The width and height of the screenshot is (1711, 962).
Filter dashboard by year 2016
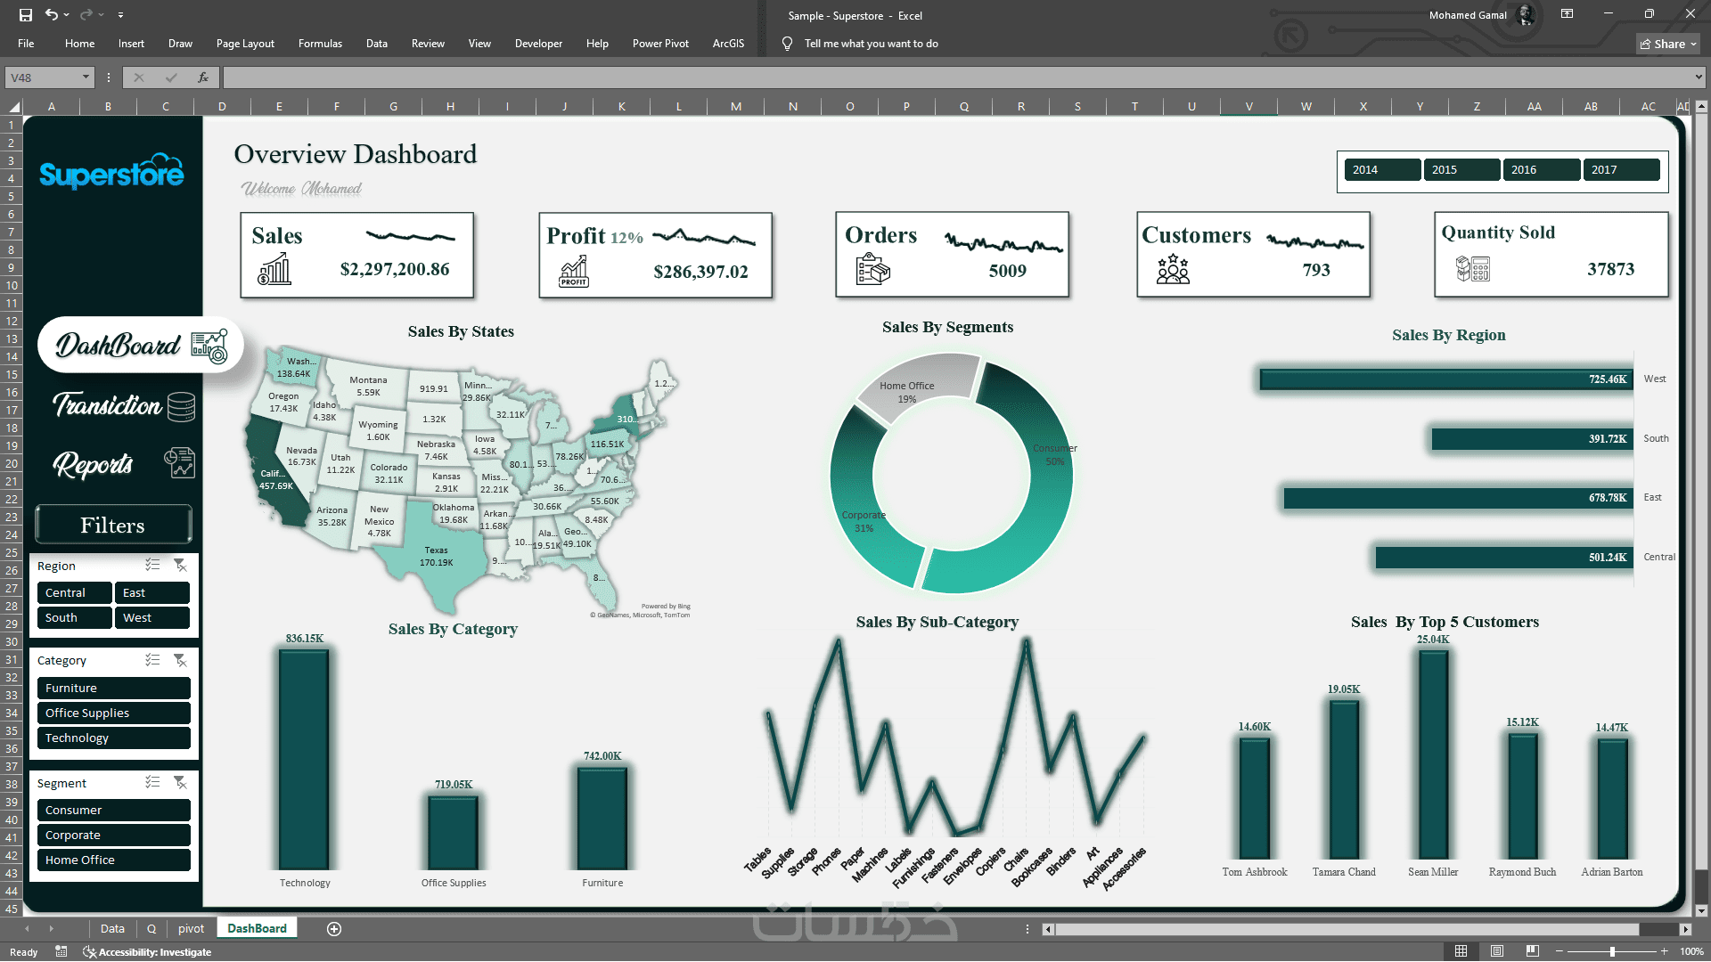click(1541, 170)
